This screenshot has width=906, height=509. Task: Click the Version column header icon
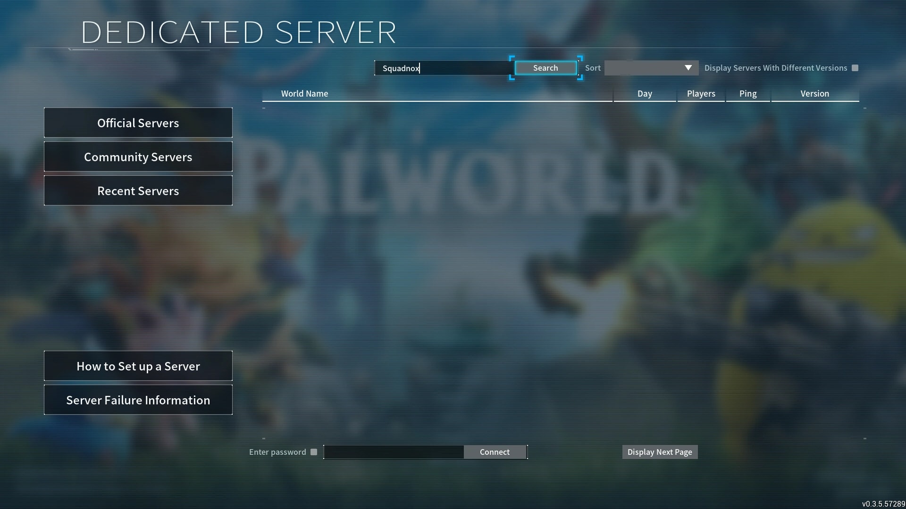click(814, 93)
